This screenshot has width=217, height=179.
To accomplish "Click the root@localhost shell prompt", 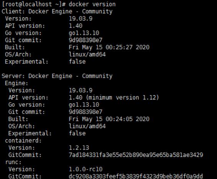I will (34, 4).
